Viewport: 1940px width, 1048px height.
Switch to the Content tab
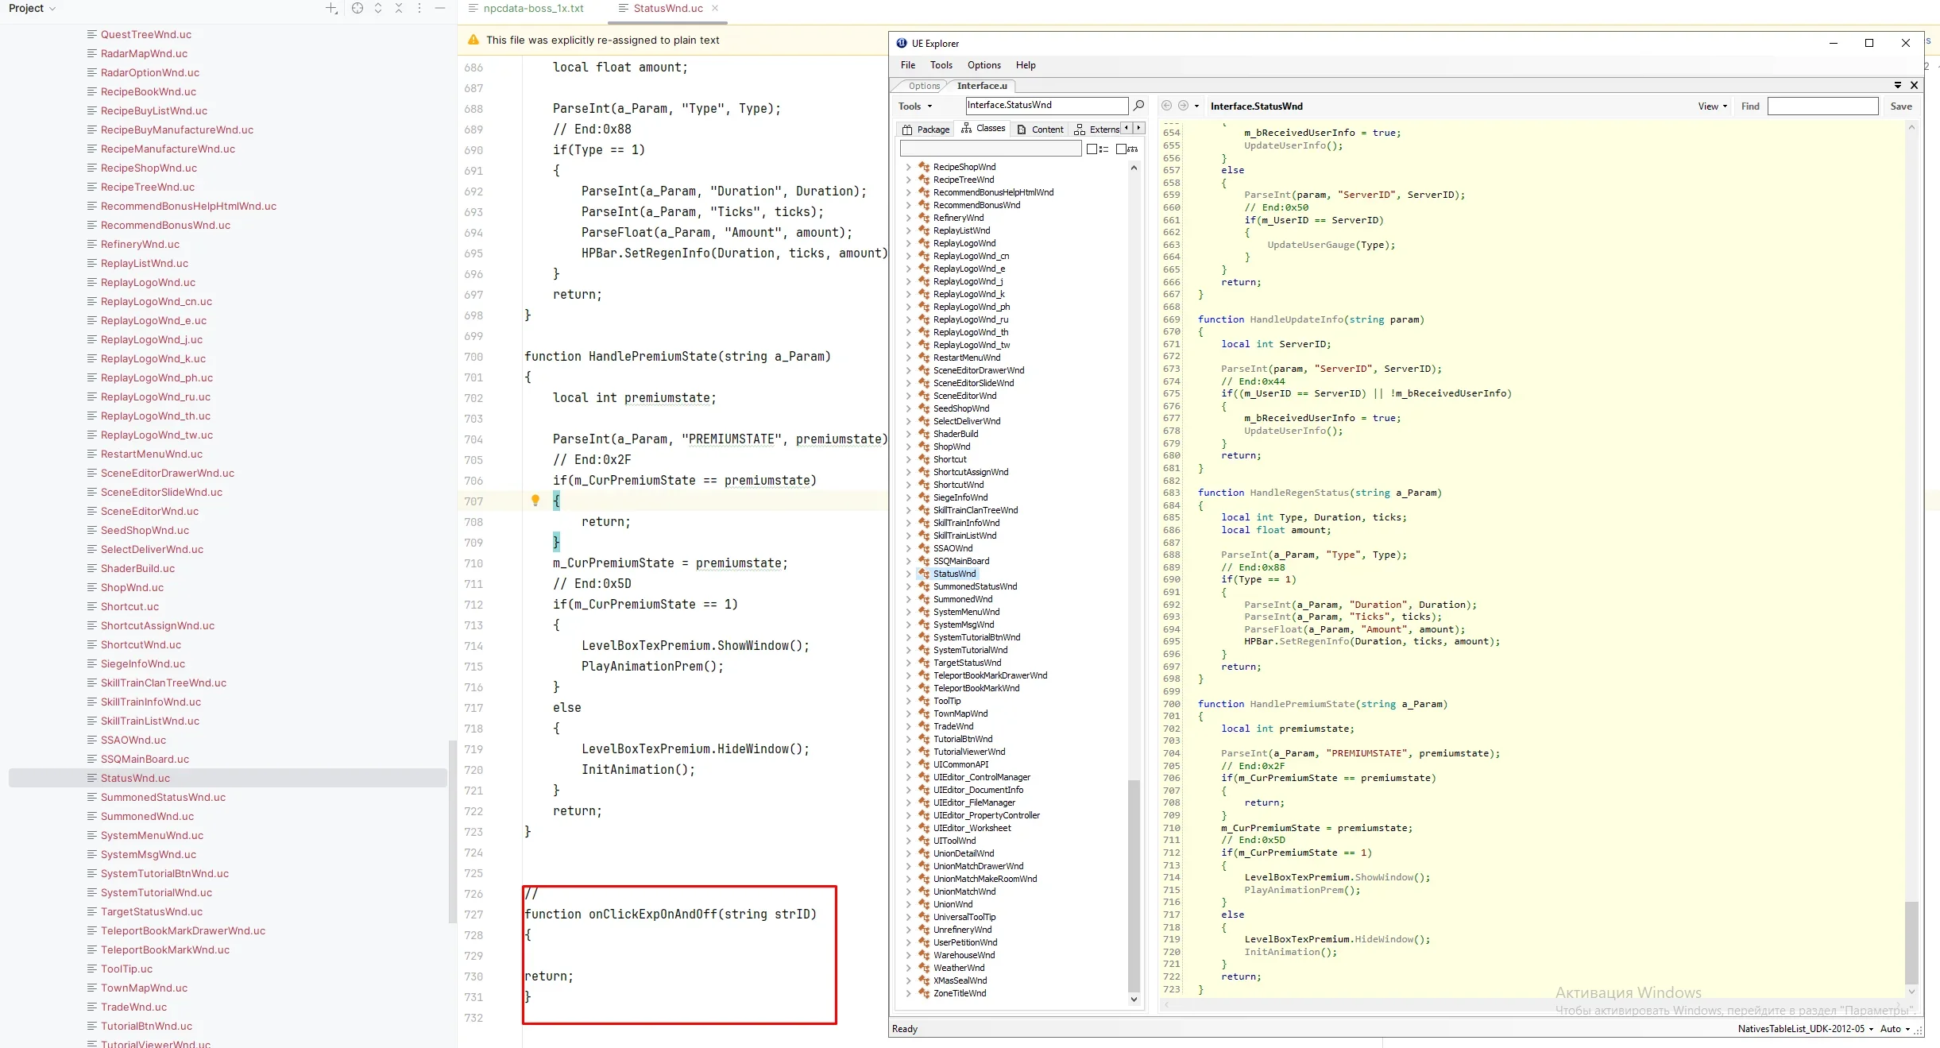pyautogui.click(x=1041, y=129)
